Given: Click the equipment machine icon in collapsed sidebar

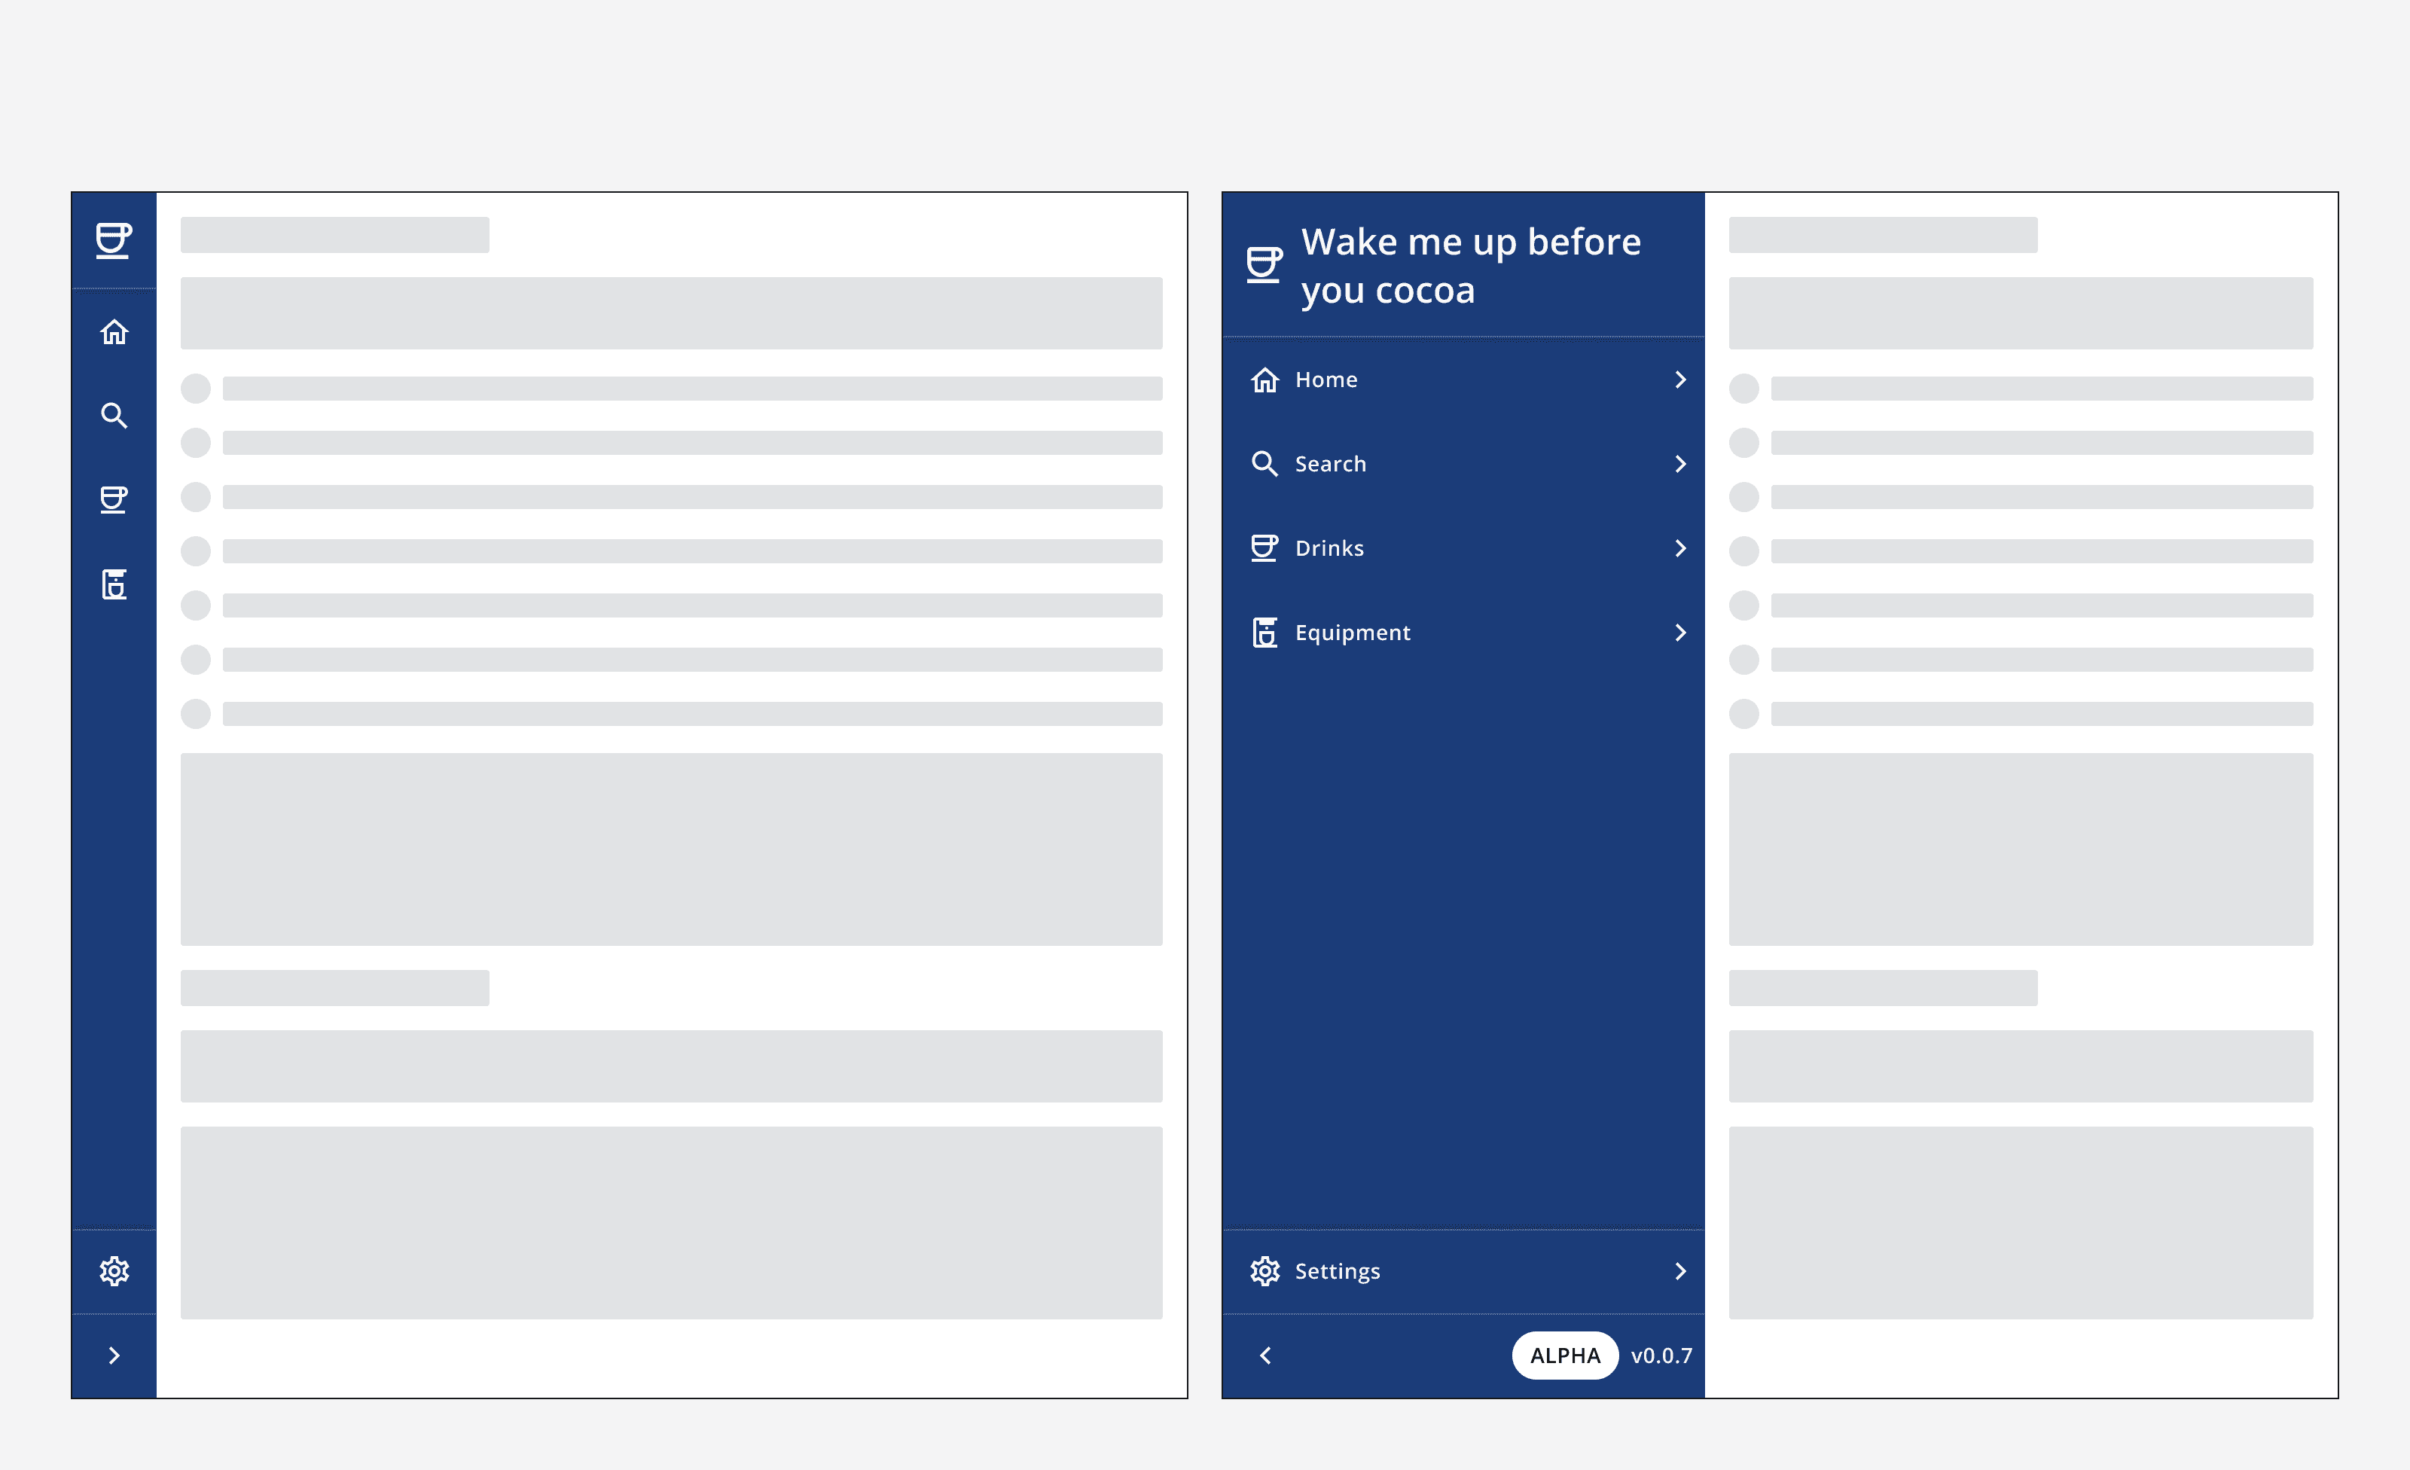Looking at the screenshot, I should coord(114,585).
